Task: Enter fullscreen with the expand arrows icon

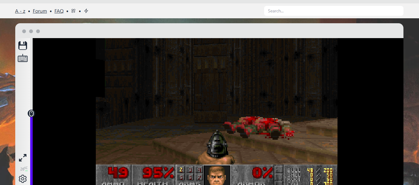Action: click(23, 158)
